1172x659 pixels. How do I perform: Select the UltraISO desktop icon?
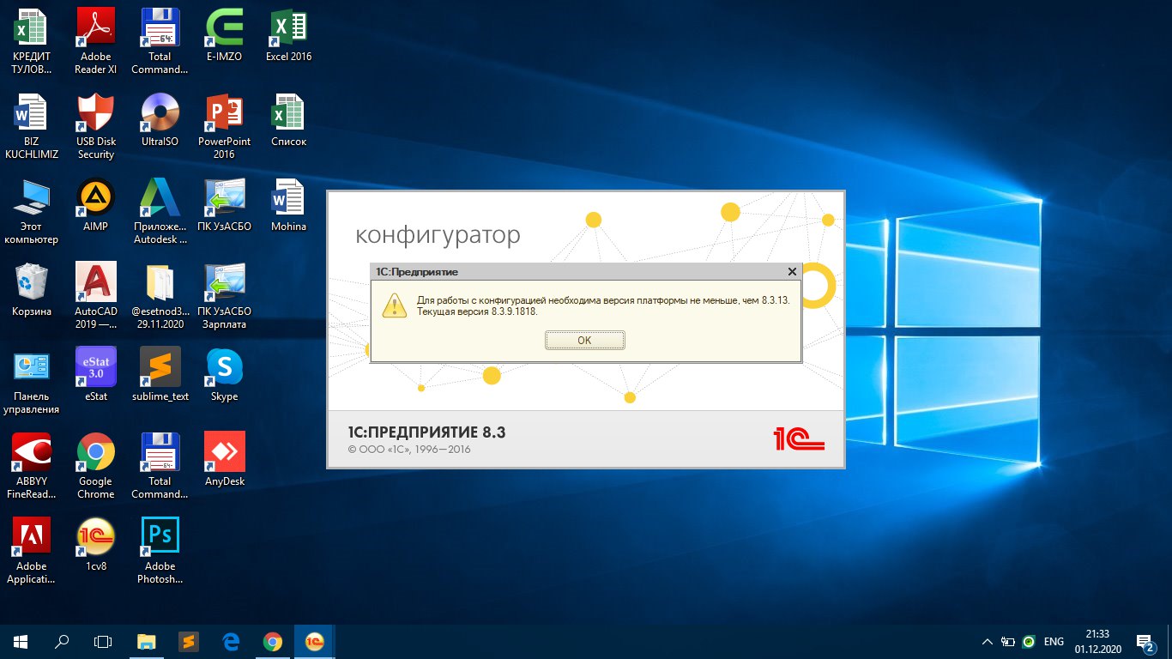pyautogui.click(x=160, y=120)
